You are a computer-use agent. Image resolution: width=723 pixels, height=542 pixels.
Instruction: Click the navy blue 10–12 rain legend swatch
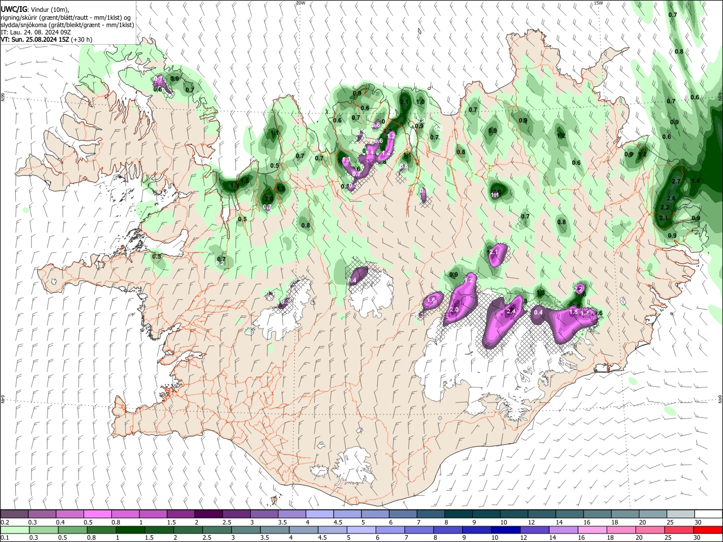click(505, 530)
